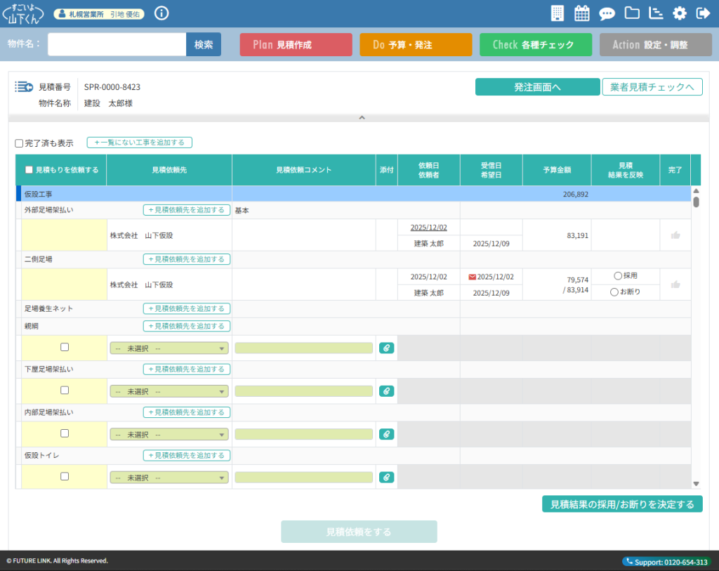
Task: Click thumbs-up complete icon for 外部足場架払い
Action: (675, 235)
